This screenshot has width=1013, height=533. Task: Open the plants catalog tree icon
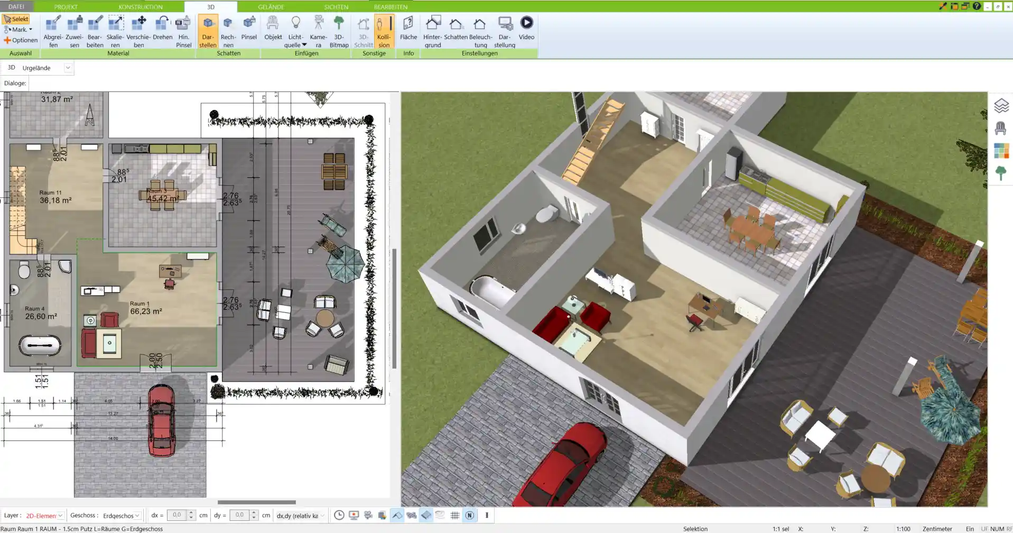point(1000,173)
